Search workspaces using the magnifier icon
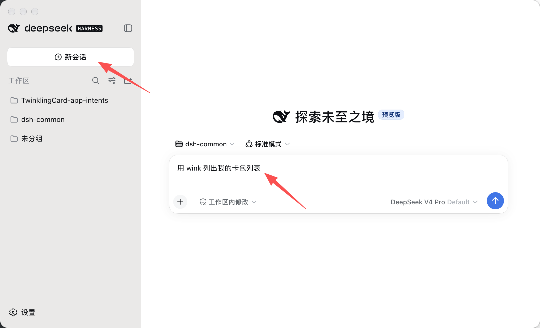The height and width of the screenshot is (328, 540). (96, 81)
